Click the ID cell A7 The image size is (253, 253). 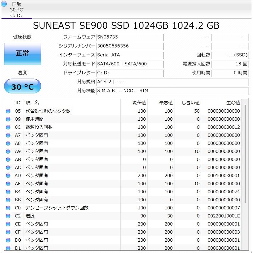[x=18, y=135]
